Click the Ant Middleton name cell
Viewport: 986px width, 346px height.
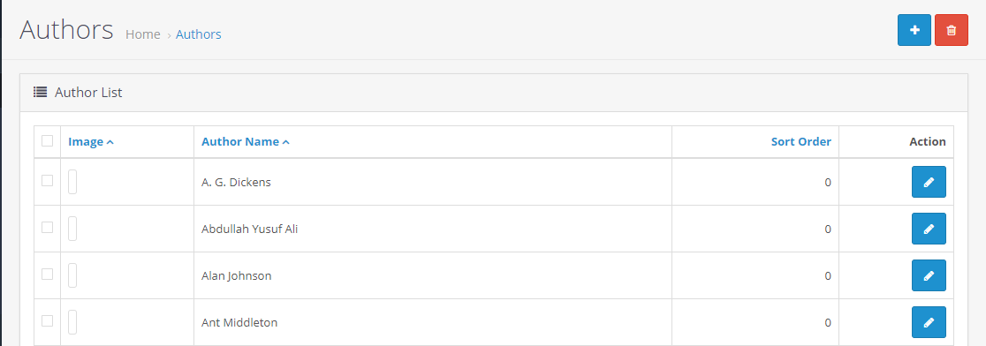[433, 323]
